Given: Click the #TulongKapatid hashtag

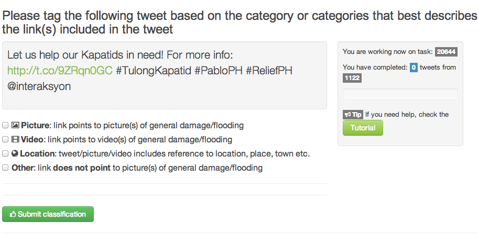Looking at the screenshot, I should coord(154,71).
